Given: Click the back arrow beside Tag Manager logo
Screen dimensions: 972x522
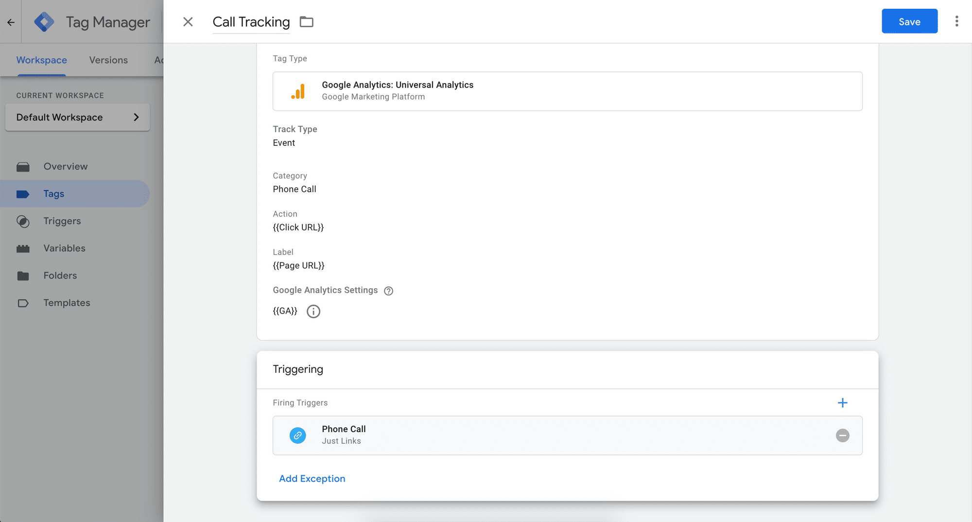Looking at the screenshot, I should (x=11, y=22).
